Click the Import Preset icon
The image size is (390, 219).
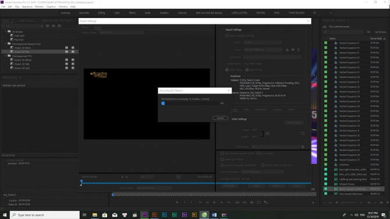tap(293, 49)
